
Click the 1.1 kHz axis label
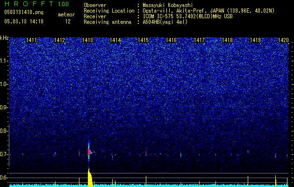coord(4,61)
